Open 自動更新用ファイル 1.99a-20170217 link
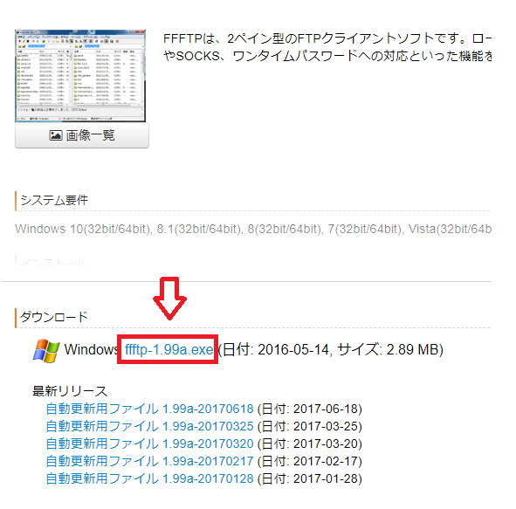The width and height of the screenshot is (516, 509). point(149,461)
